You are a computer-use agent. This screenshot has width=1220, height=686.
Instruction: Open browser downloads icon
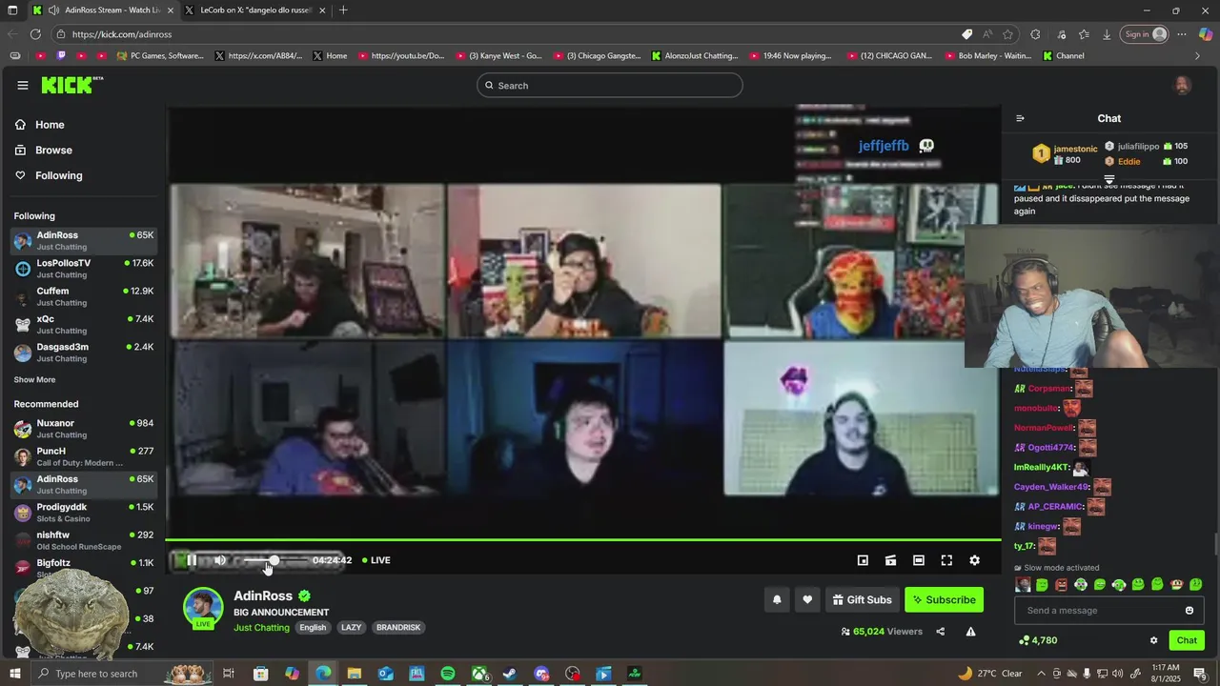1107,34
